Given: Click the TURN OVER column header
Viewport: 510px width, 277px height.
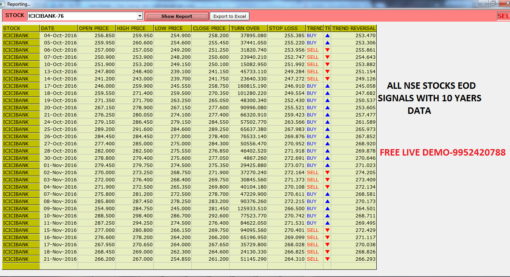Looking at the screenshot, I should [x=249, y=28].
